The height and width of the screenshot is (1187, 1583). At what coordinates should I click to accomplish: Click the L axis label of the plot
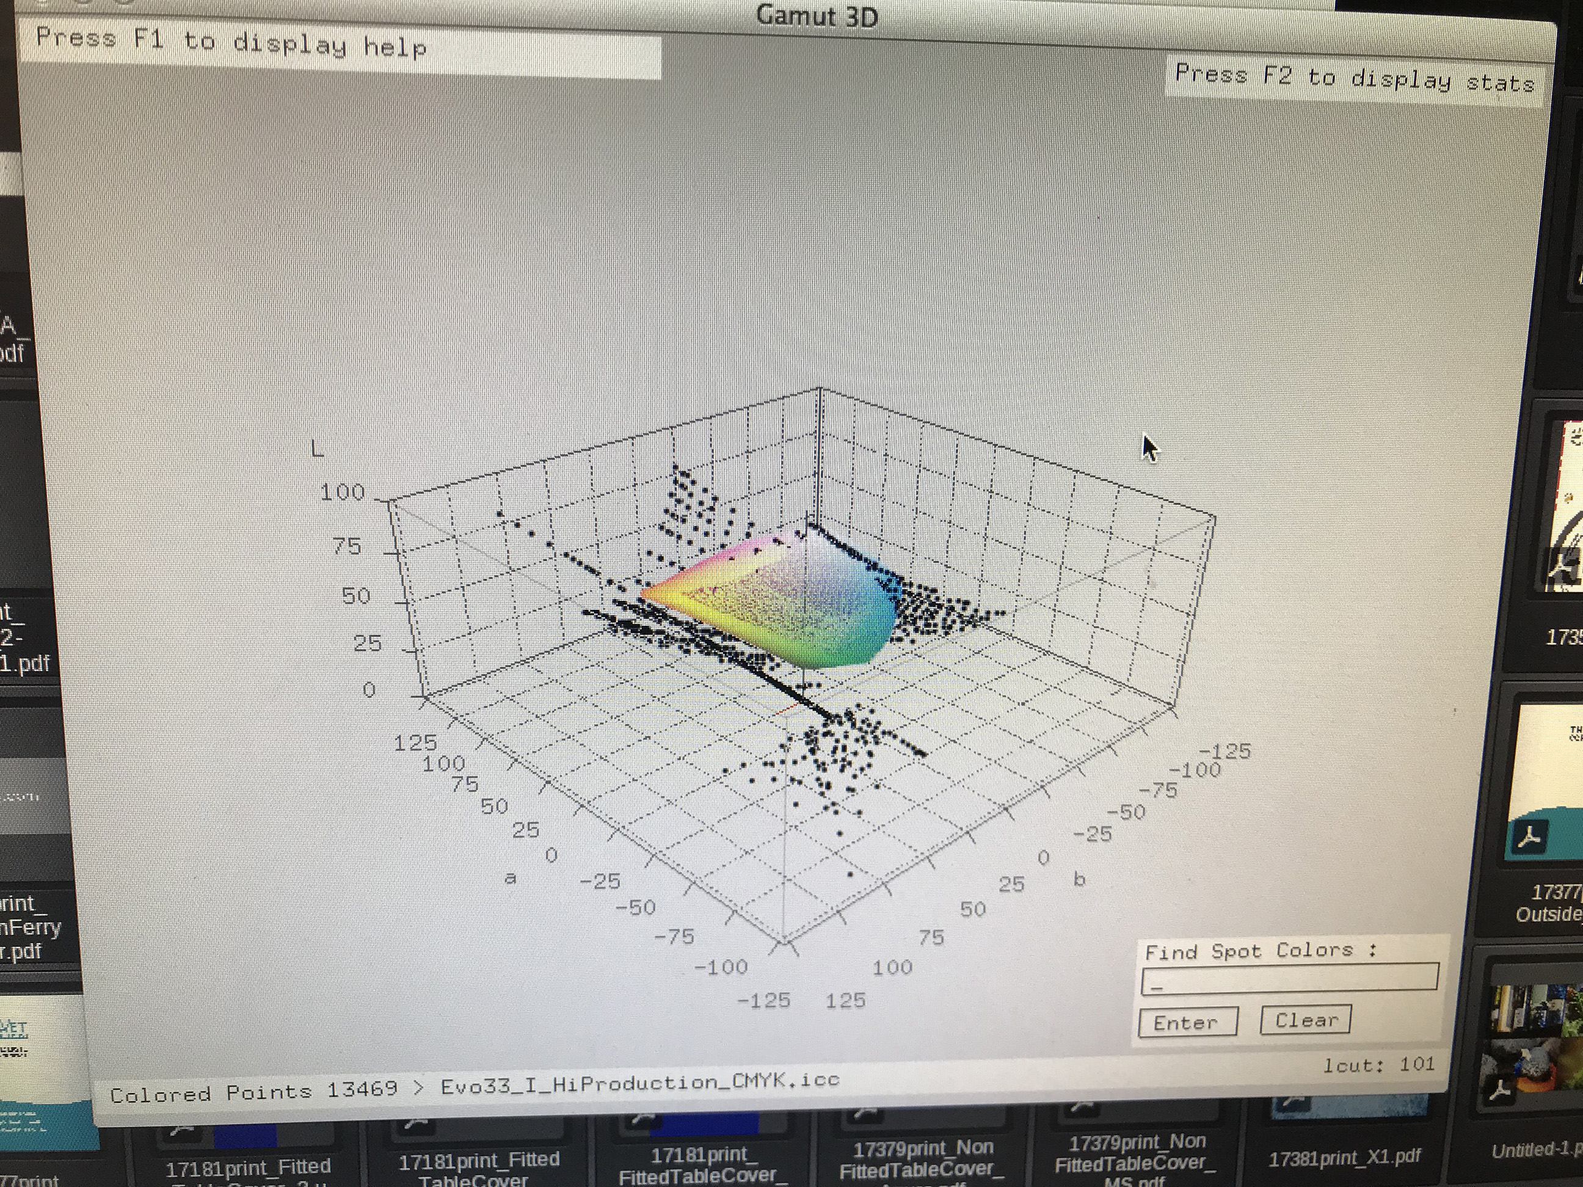click(318, 449)
